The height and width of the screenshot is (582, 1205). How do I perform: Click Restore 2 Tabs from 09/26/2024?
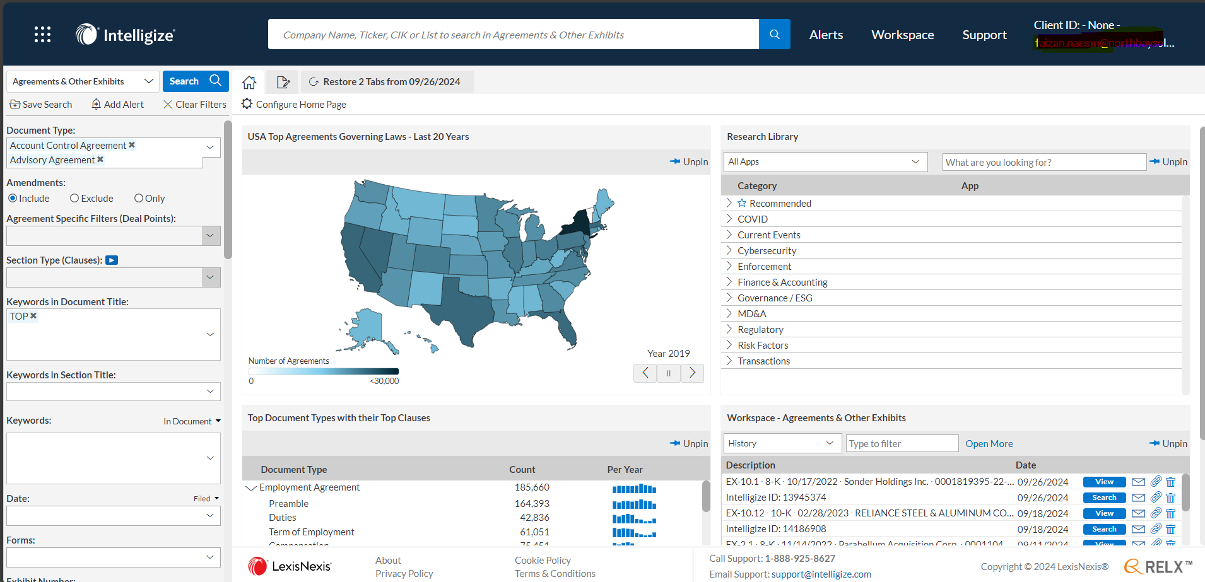pyautogui.click(x=387, y=82)
